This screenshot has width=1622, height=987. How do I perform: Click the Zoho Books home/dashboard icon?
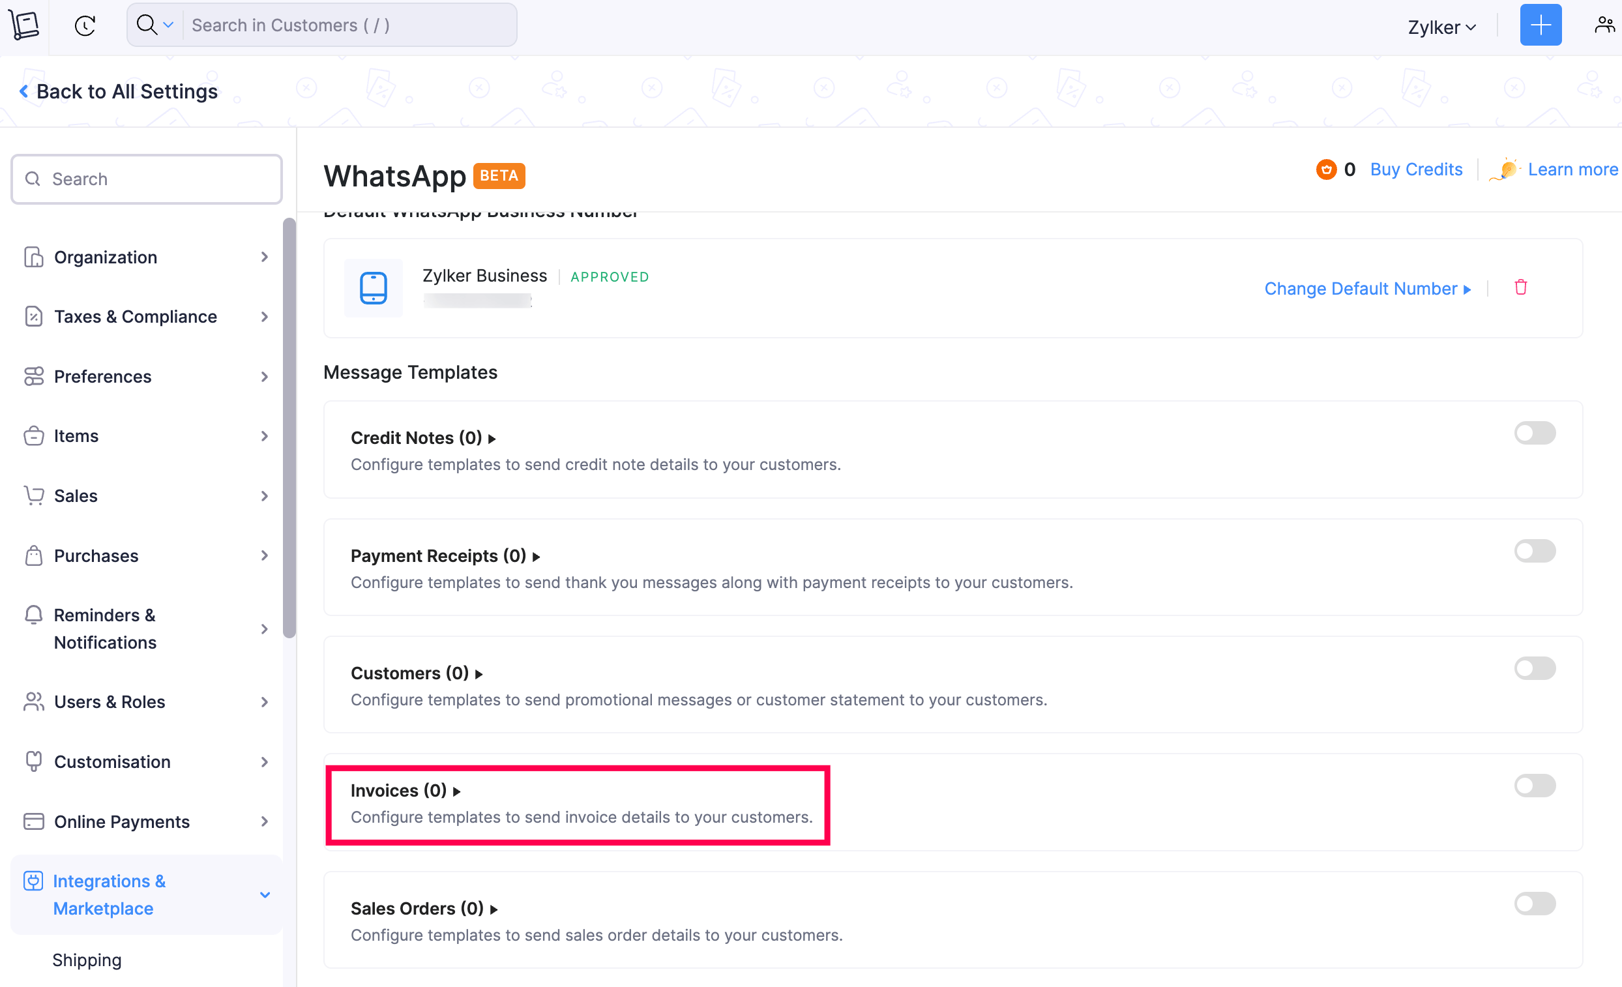[25, 25]
